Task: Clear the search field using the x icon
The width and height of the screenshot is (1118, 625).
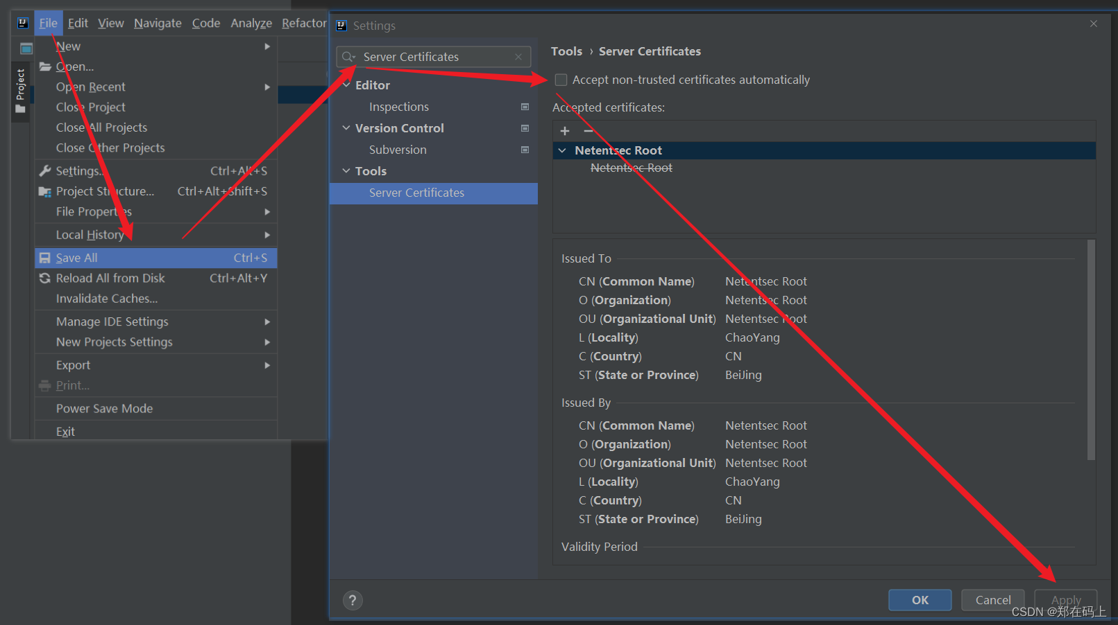Action: (518, 56)
